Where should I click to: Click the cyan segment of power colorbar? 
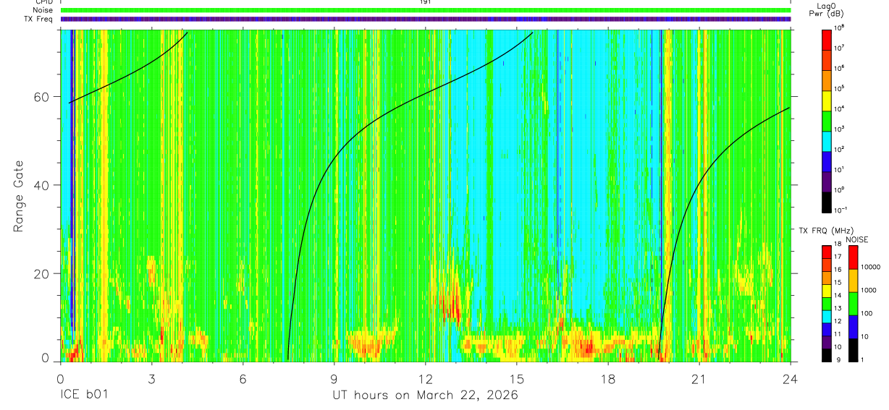pos(826,140)
